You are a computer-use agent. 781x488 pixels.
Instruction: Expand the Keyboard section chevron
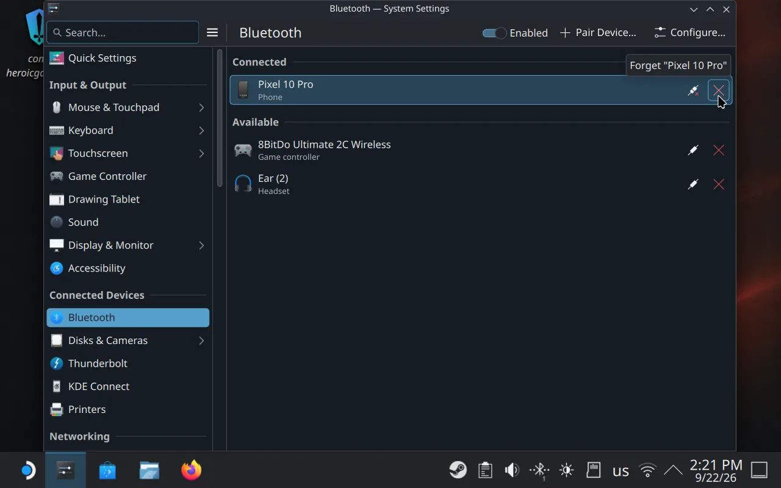[201, 131]
